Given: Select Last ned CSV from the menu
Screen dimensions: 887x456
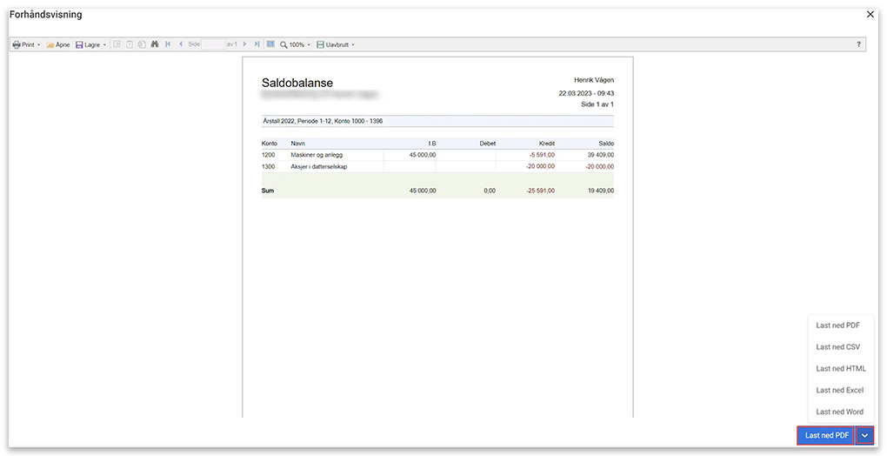Looking at the screenshot, I should 838,346.
